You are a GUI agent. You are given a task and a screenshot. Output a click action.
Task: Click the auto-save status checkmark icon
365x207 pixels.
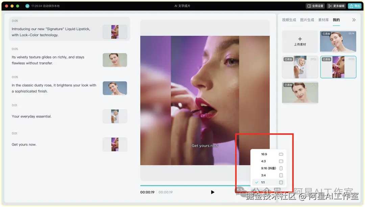click(x=27, y=6)
